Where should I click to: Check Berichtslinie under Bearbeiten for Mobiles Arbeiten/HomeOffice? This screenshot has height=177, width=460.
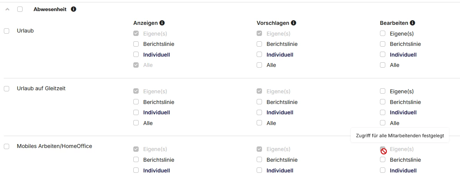click(383, 160)
